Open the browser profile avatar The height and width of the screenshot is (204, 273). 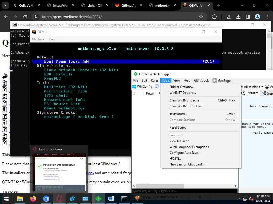(257, 17)
